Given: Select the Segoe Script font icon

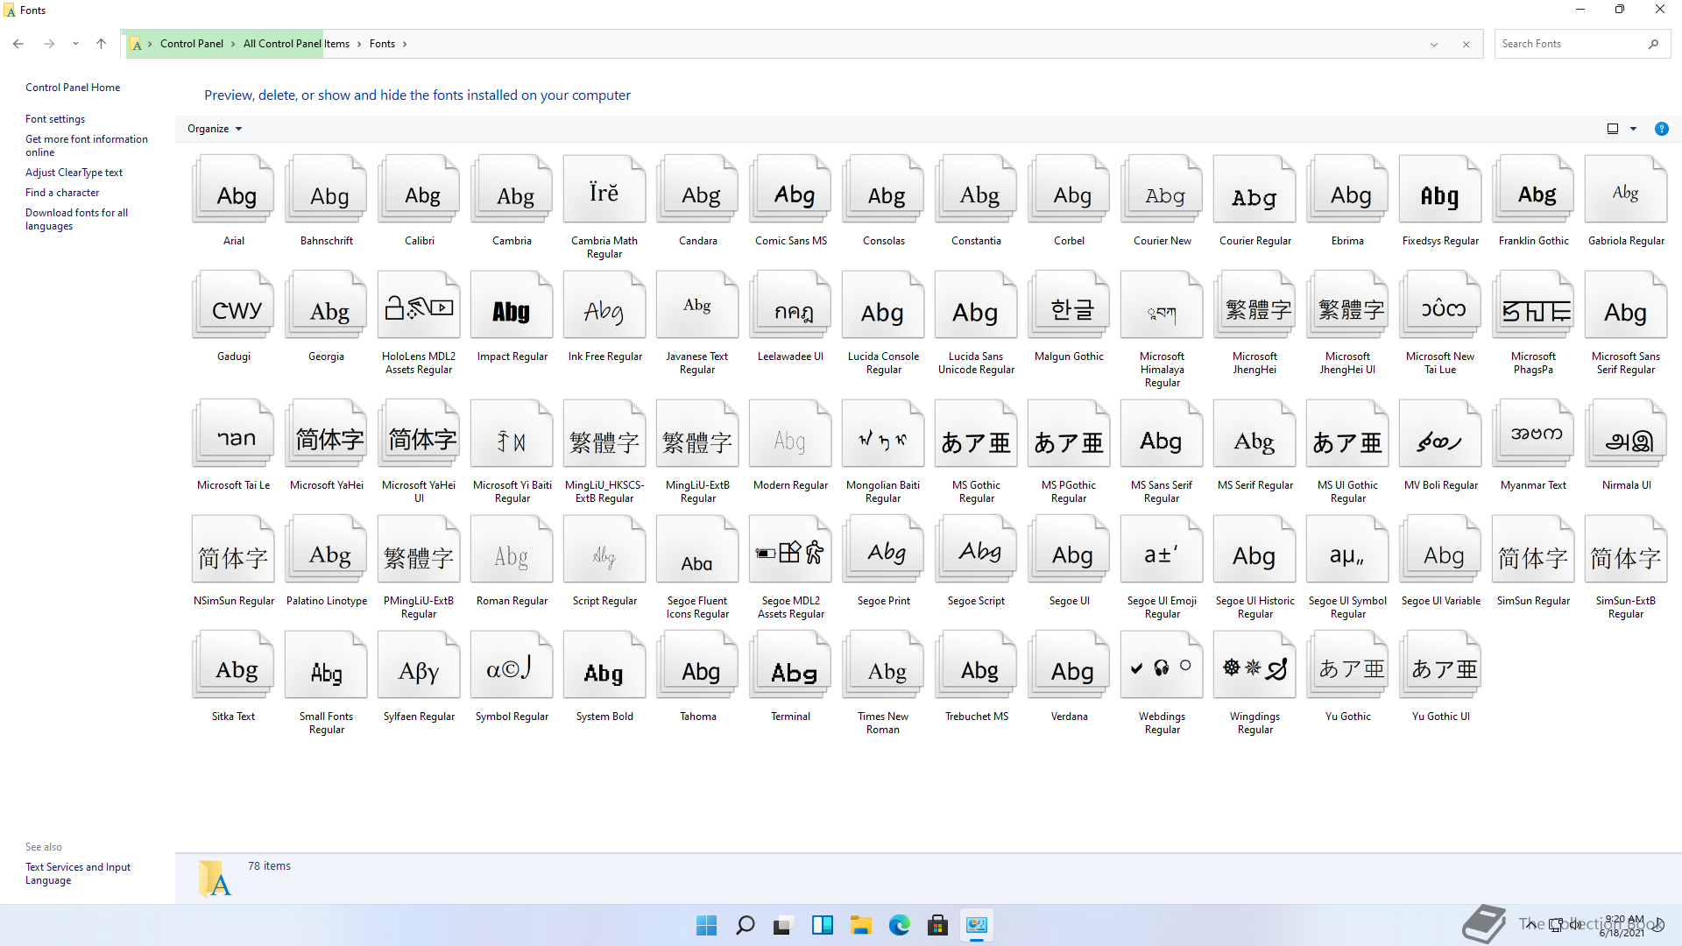Looking at the screenshot, I should (x=976, y=549).
